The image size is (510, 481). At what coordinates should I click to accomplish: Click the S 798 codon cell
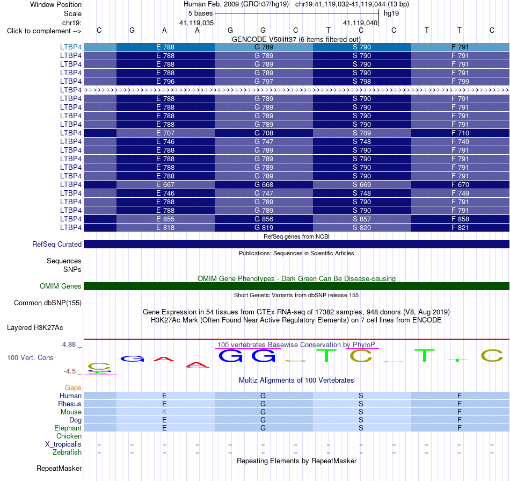(362, 81)
